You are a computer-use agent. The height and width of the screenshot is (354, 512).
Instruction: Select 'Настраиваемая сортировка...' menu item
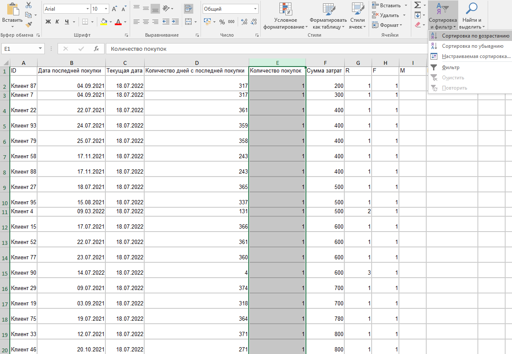(476, 56)
